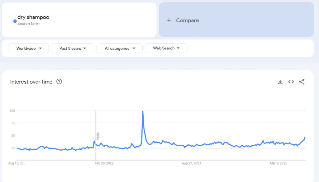Click the Mar 2, 2025 date label
This screenshot has height=182, width=319.
click(x=278, y=163)
